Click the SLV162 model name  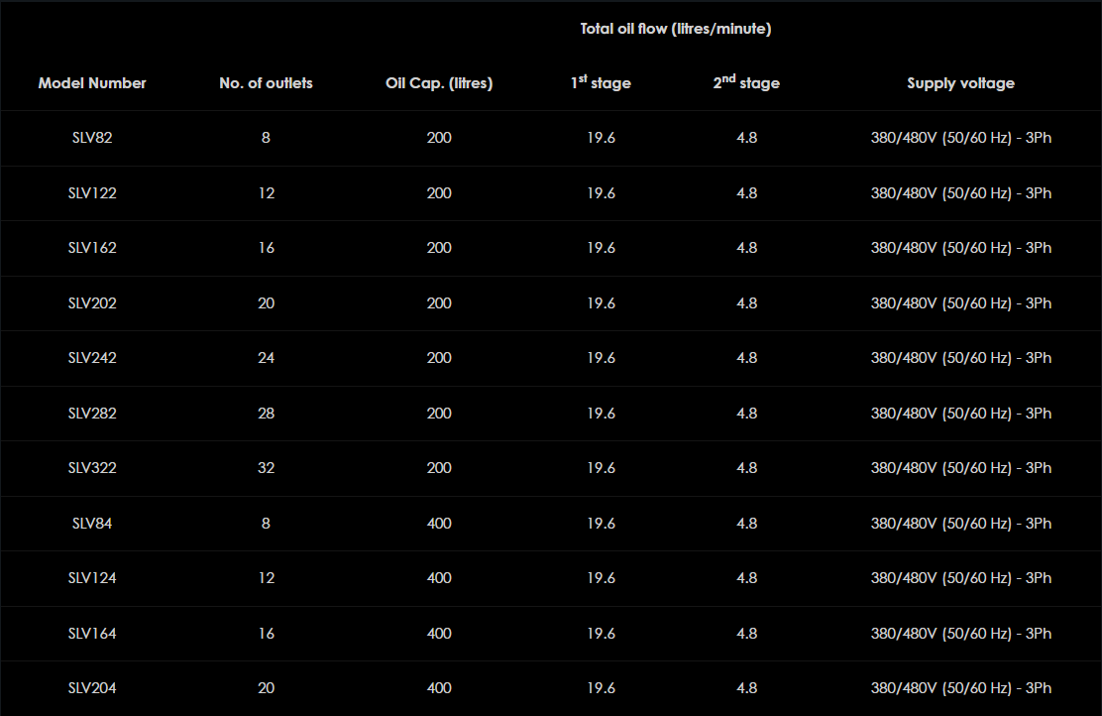click(x=92, y=248)
